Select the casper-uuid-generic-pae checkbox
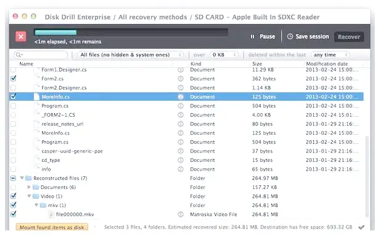This screenshot has width=378, height=236. [14, 151]
